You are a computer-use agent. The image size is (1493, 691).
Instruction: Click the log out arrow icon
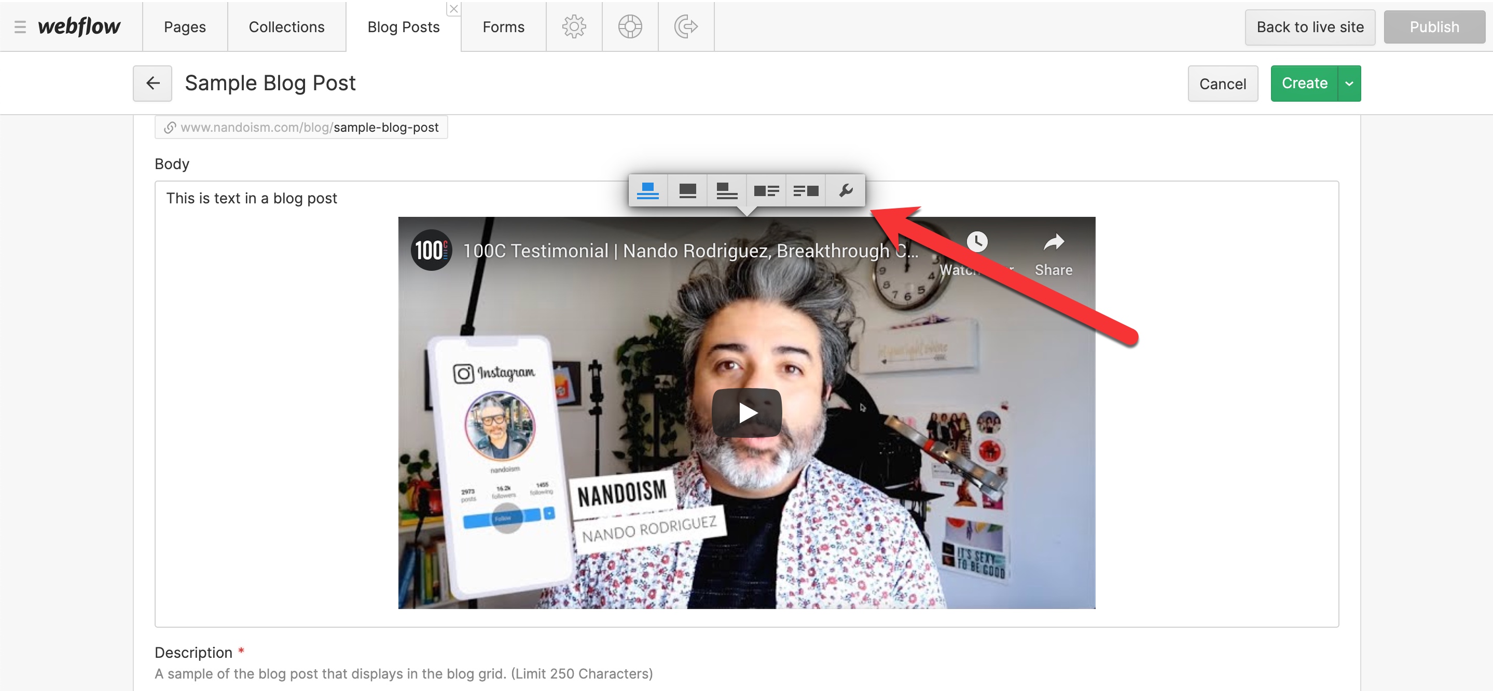click(686, 26)
